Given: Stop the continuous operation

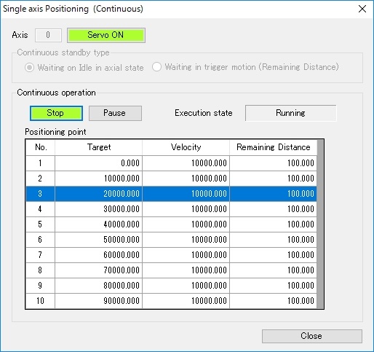Looking at the screenshot, I should point(56,113).
